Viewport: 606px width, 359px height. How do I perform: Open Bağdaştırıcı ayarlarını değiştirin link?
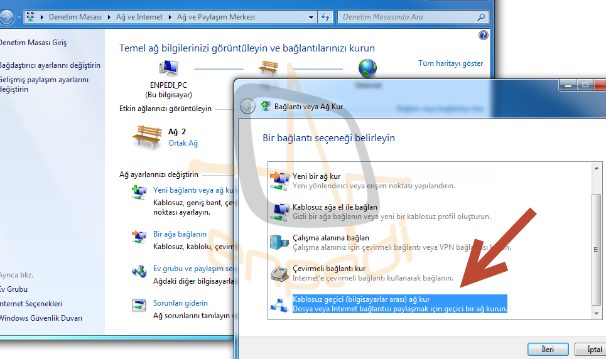pos(50,65)
